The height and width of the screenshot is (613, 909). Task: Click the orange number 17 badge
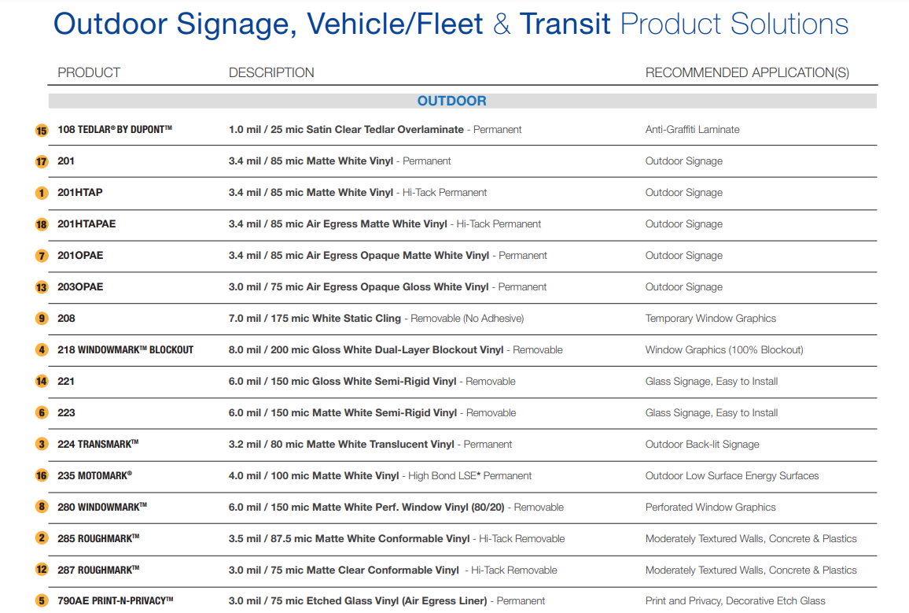(x=42, y=162)
